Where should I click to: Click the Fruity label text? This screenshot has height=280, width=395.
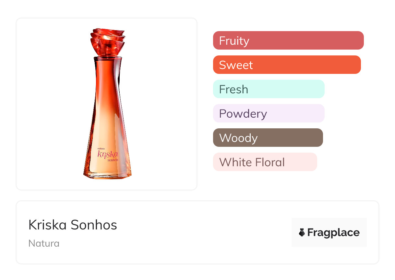tap(234, 41)
